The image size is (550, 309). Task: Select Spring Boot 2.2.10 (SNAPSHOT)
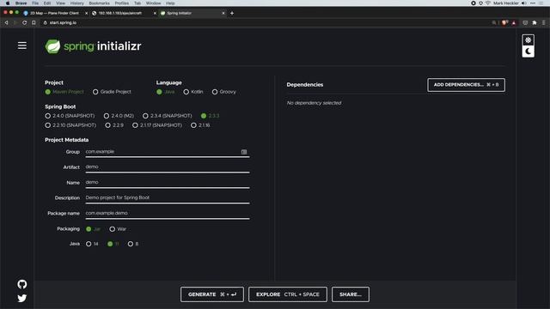click(x=48, y=125)
